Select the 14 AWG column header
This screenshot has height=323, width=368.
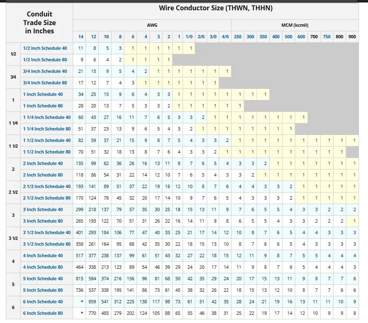tap(81, 37)
